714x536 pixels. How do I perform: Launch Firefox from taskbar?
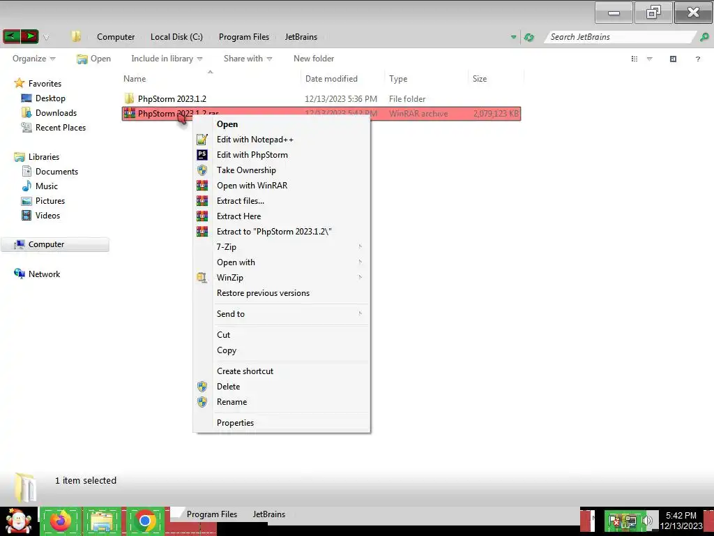point(61,521)
